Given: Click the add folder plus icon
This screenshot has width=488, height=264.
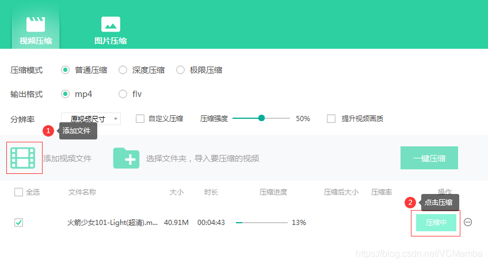Looking at the screenshot, I should coord(127,158).
